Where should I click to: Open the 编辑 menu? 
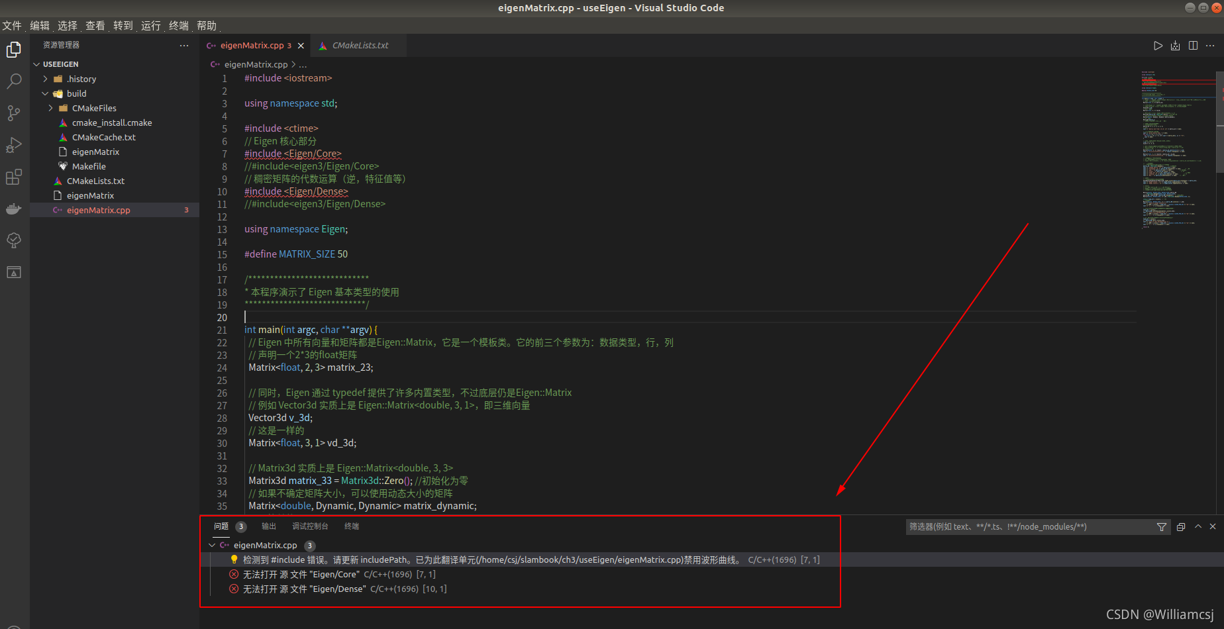tap(40, 25)
